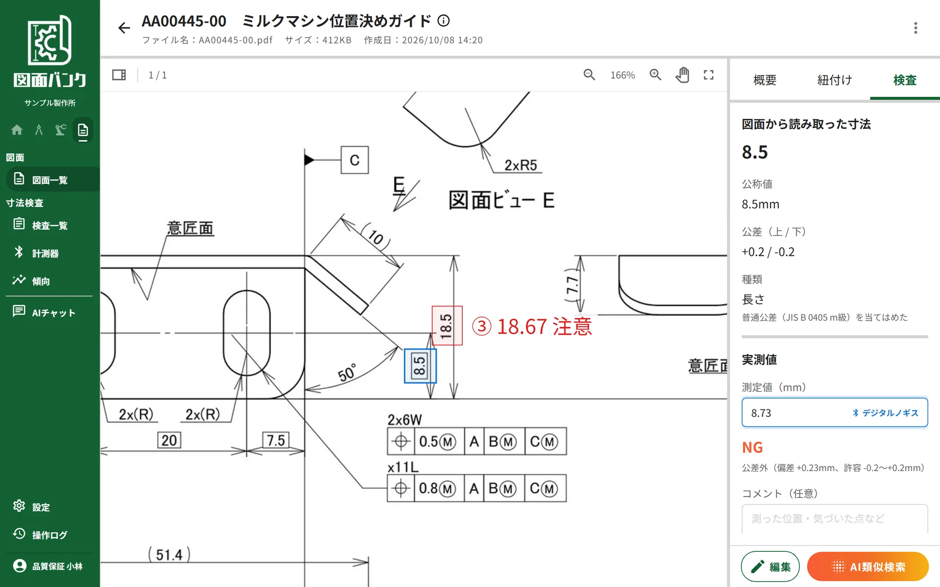Viewport: 940px width, 587px height.
Task: Open the three-dot more options menu
Action: click(915, 28)
